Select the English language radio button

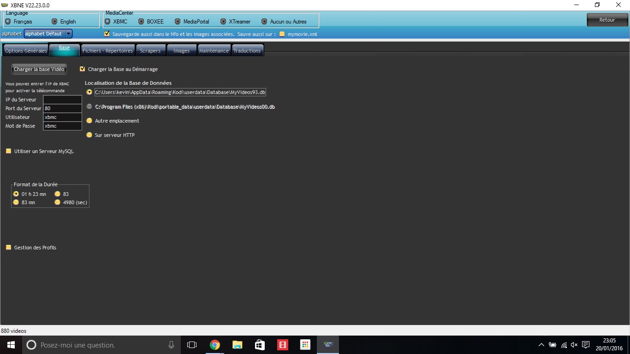[x=54, y=22]
